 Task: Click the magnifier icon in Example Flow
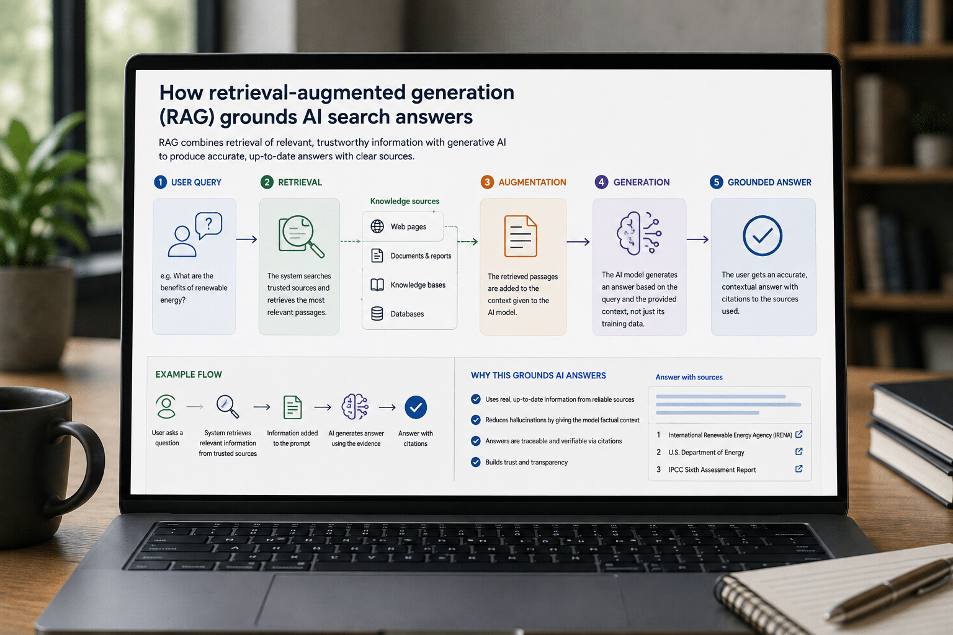[x=228, y=407]
